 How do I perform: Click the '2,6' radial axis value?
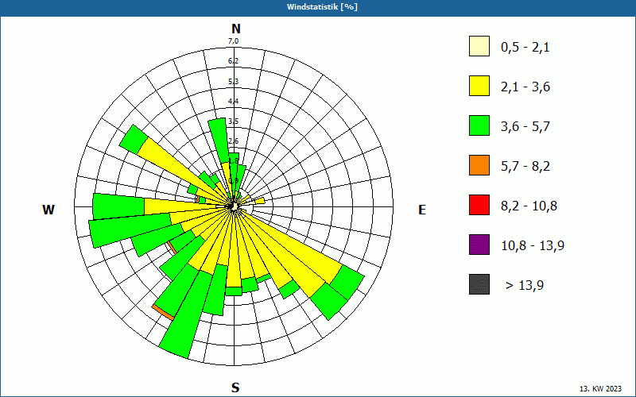[233, 141]
